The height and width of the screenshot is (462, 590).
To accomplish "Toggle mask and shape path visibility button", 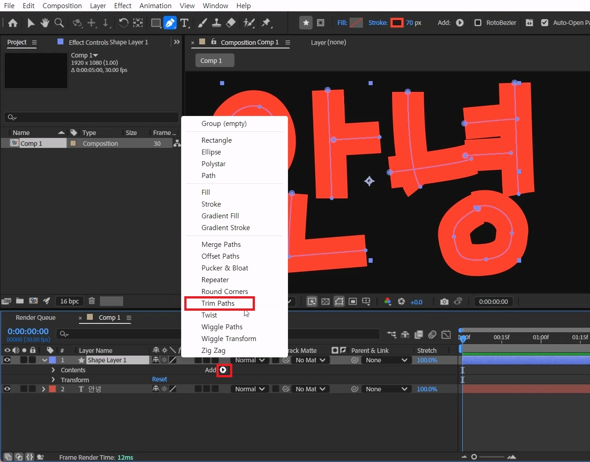I will pyautogui.click(x=339, y=302).
